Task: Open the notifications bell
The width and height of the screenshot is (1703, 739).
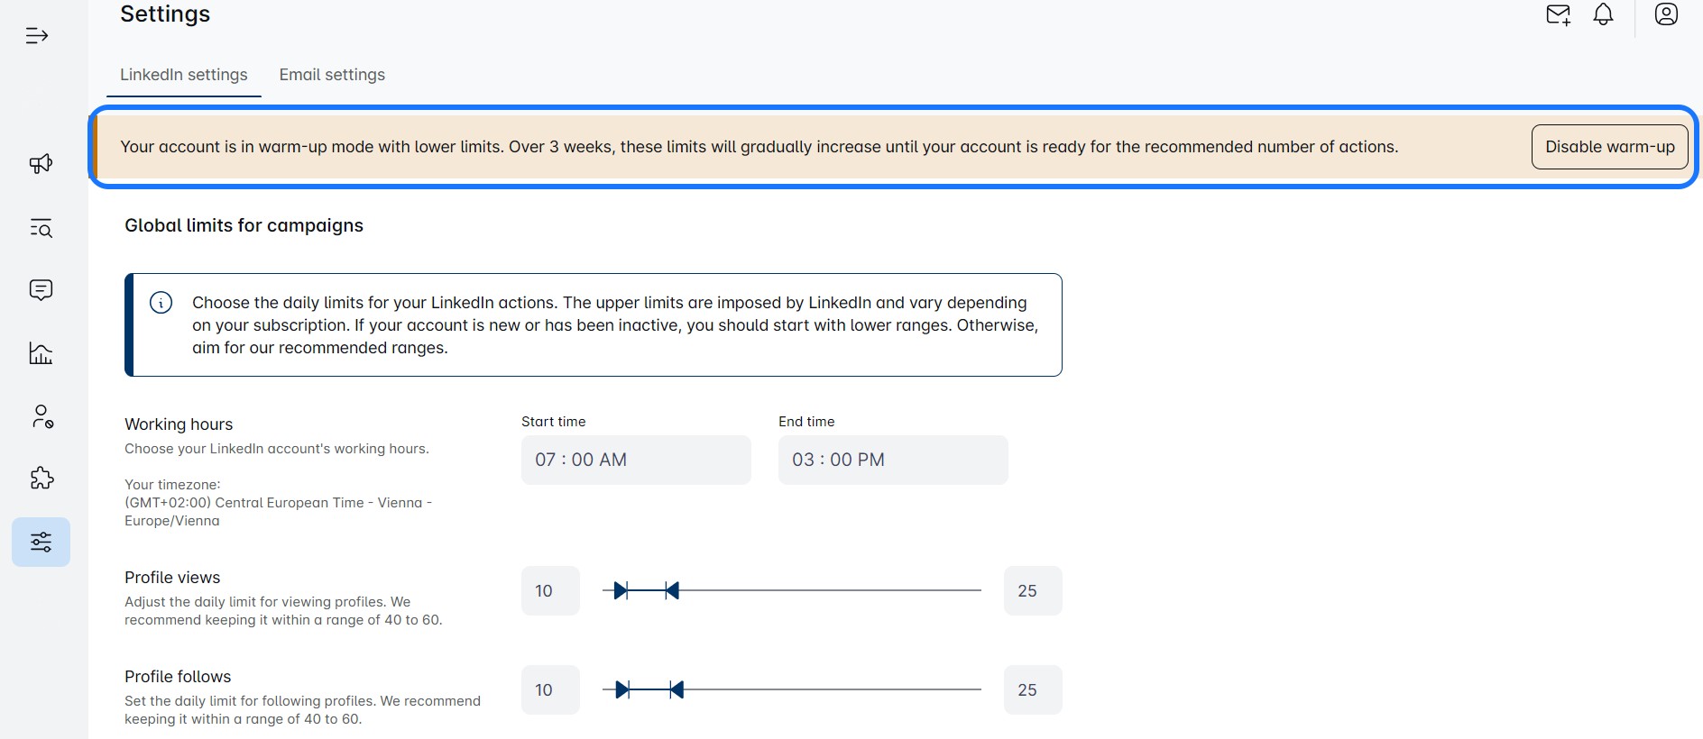Action: pos(1603,15)
